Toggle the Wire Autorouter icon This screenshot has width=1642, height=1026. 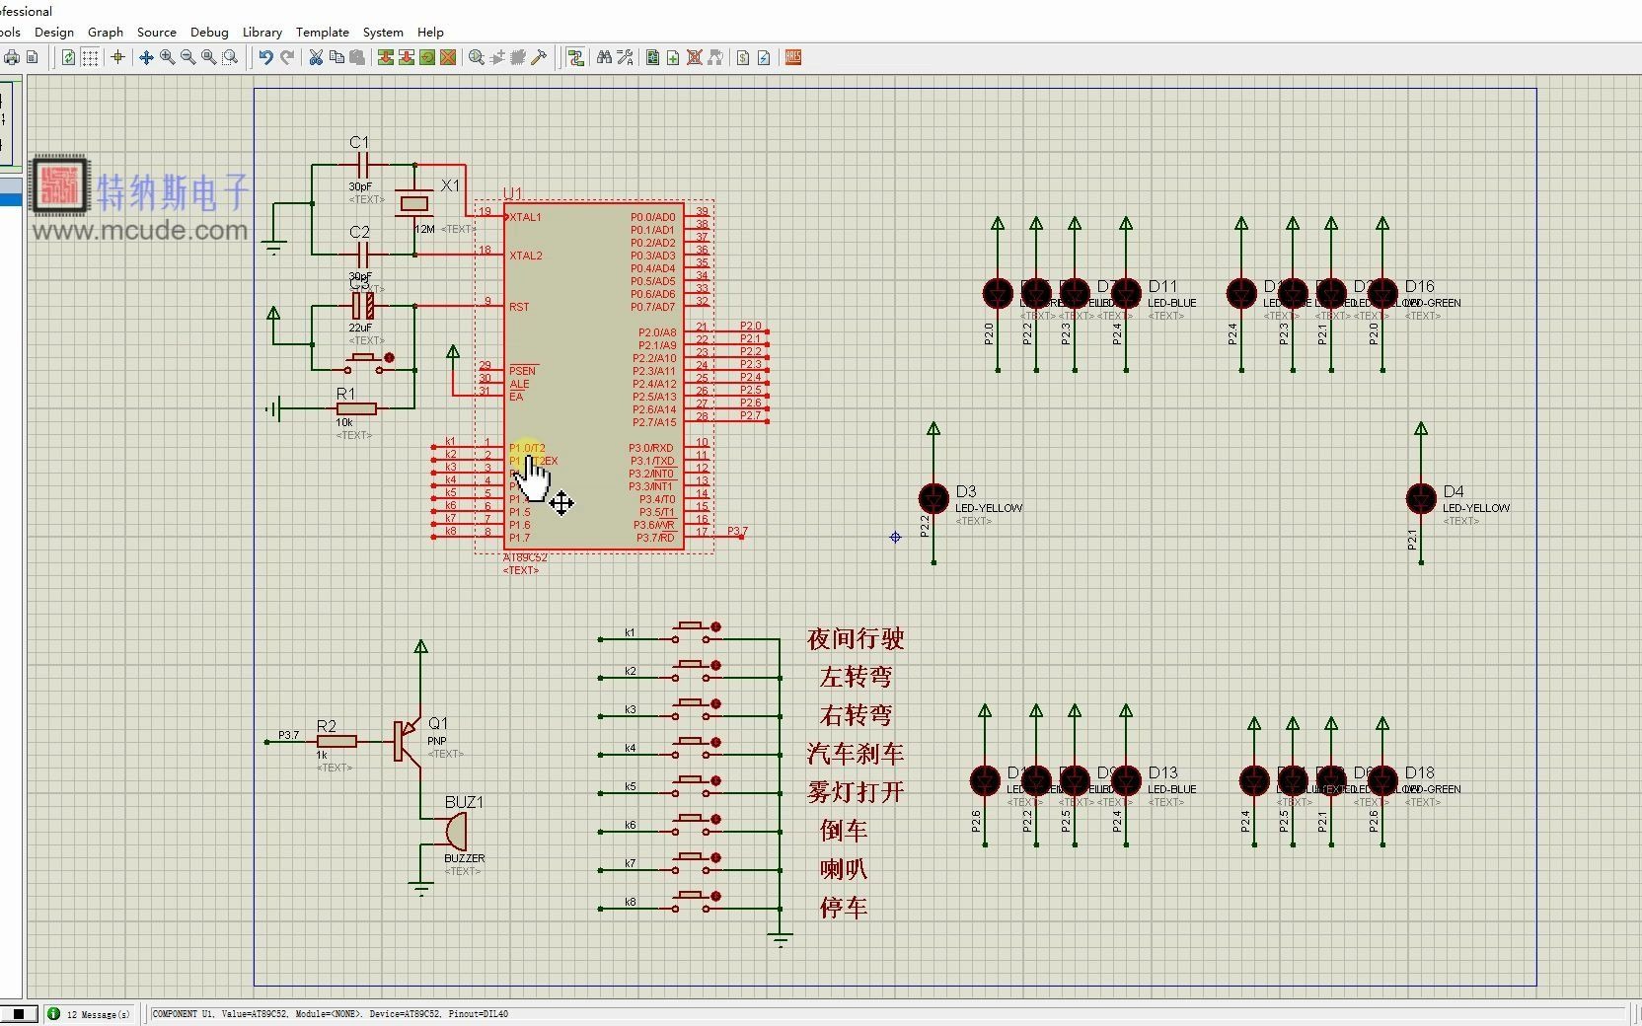point(575,57)
